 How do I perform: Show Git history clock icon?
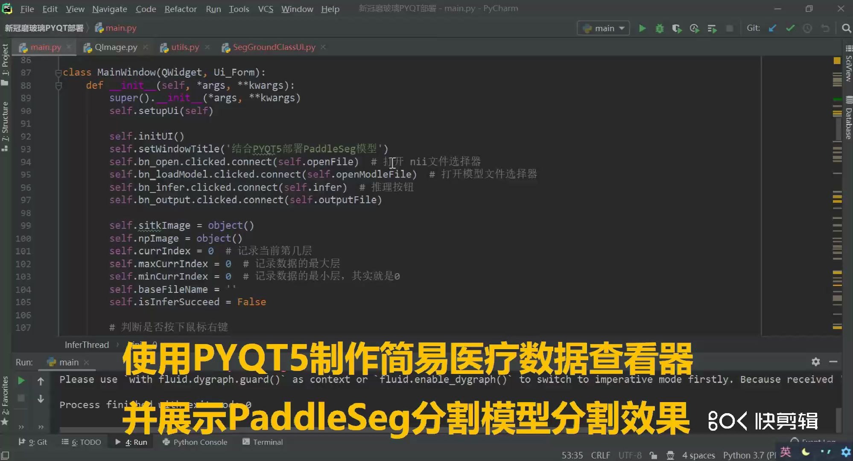coord(807,28)
